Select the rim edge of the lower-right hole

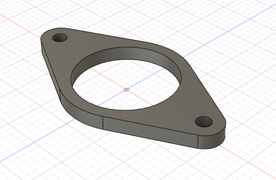(204, 117)
